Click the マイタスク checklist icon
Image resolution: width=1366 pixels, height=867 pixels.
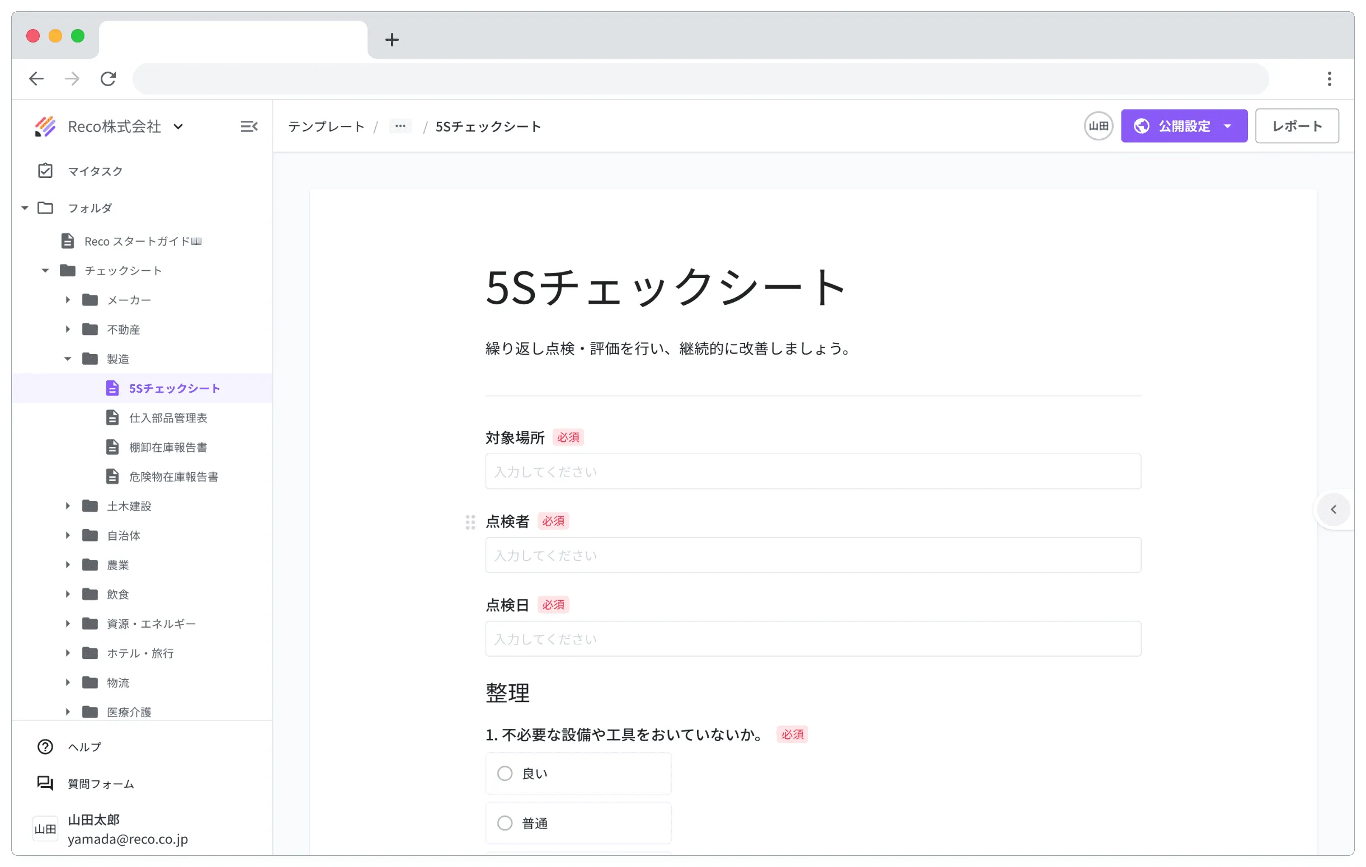pos(45,171)
